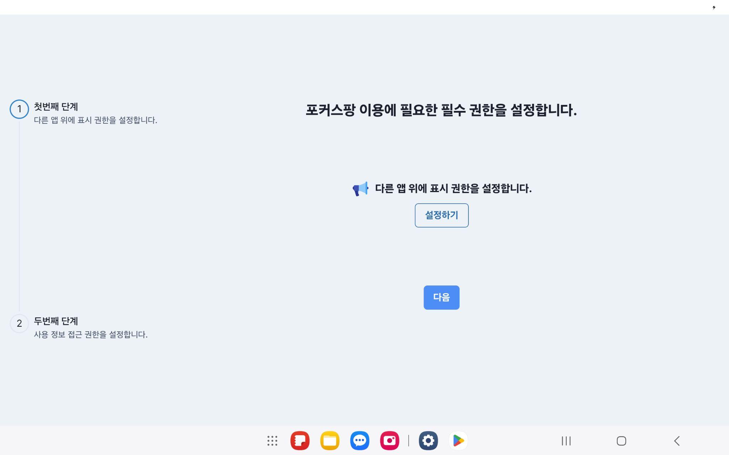
Task: Open the blue Messages chat app
Action: [x=360, y=441]
